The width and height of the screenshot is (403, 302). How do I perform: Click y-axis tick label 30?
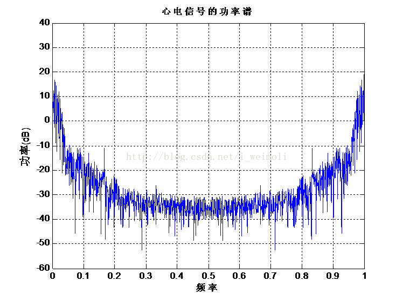pyautogui.click(x=45, y=47)
